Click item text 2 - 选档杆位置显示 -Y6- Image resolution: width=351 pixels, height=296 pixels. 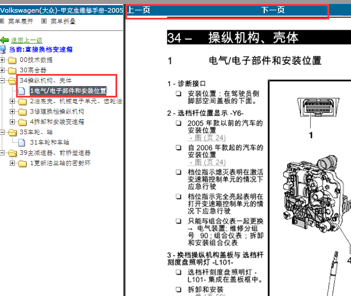pyautogui.click(x=205, y=114)
